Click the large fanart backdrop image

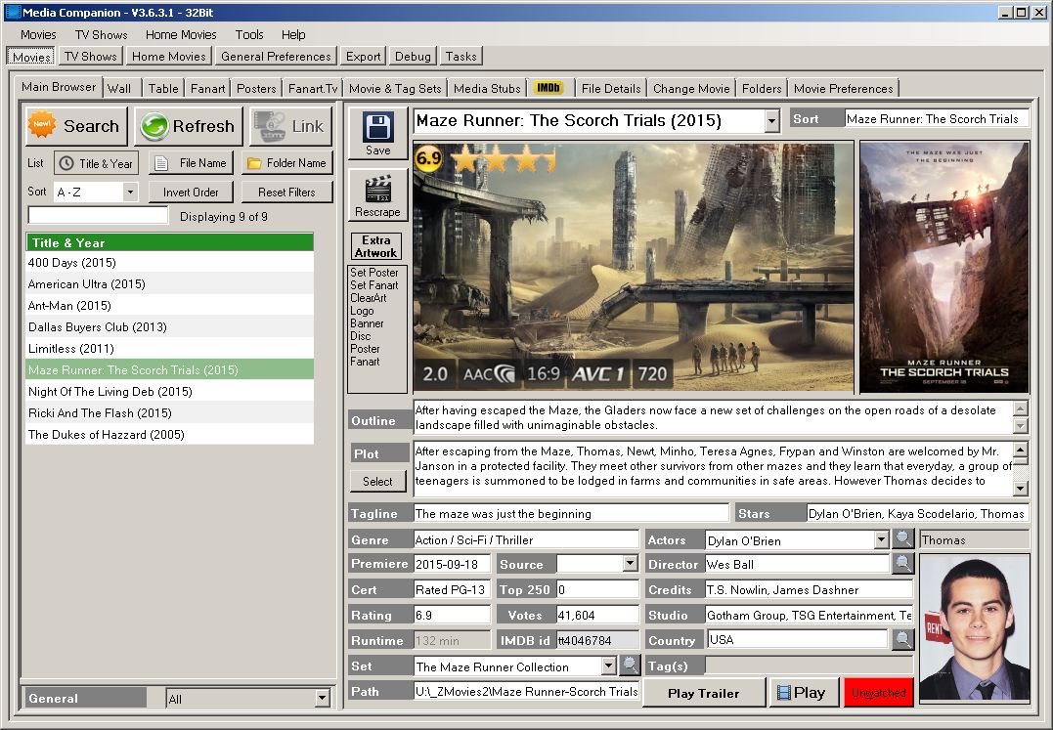634,267
